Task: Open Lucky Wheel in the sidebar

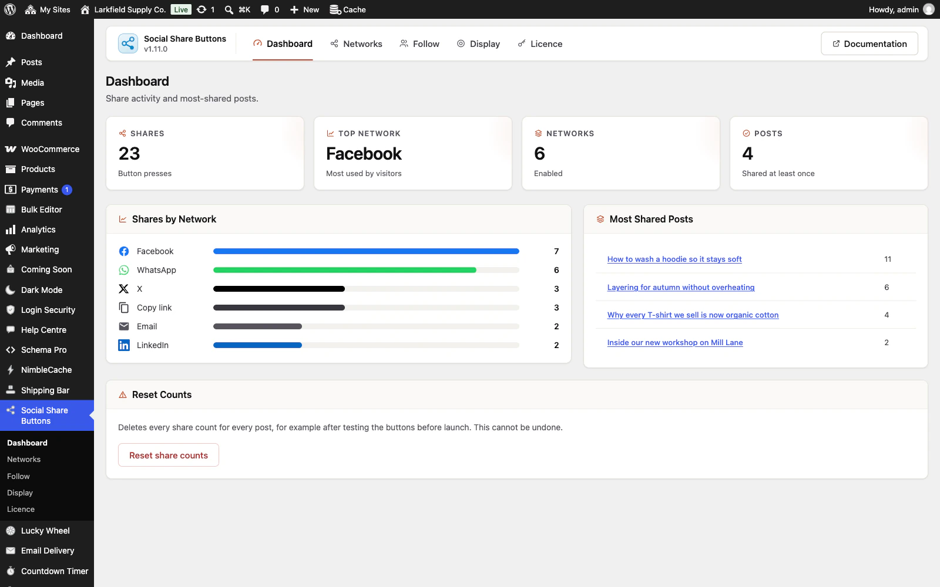Action: [x=47, y=531]
